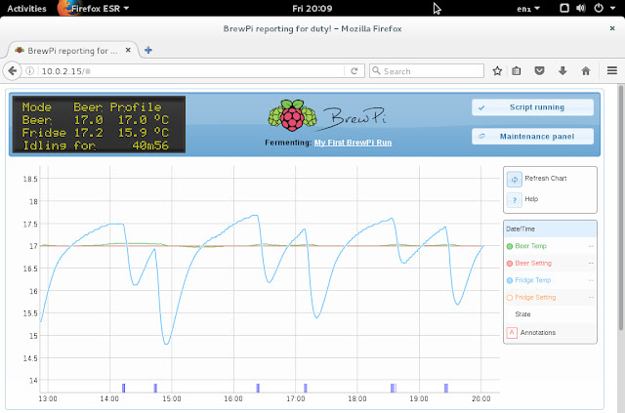Close the BrewPi reporting tab
Image resolution: width=625 pixels, height=413 pixels.
pos(128,50)
